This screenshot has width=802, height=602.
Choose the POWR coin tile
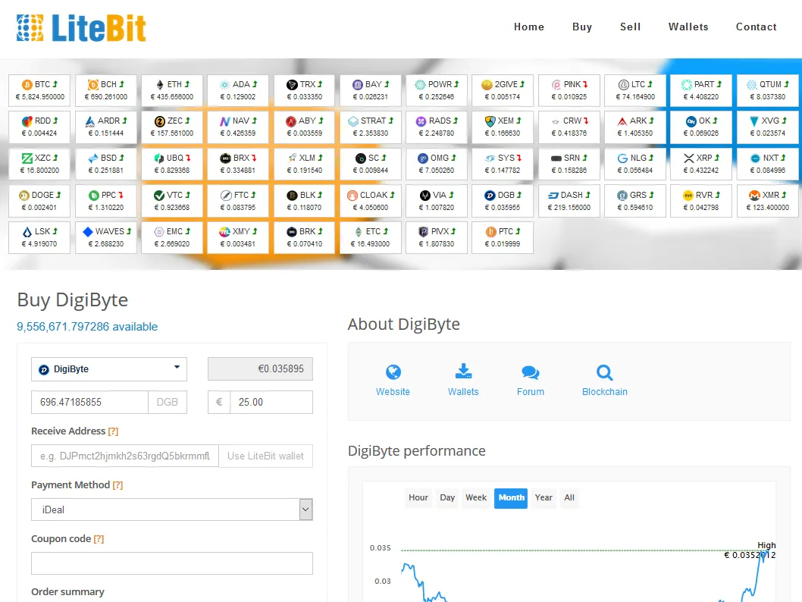click(437, 90)
